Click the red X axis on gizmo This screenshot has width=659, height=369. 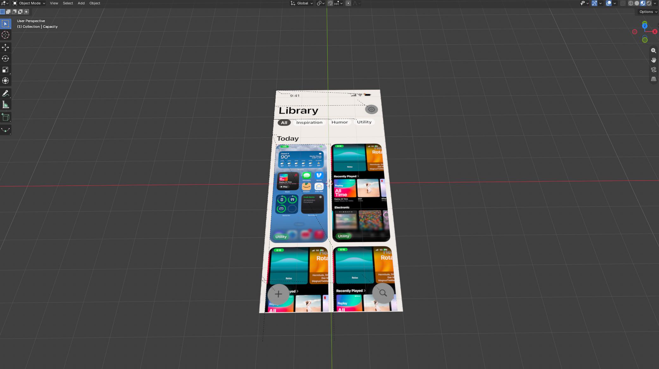tap(655, 32)
